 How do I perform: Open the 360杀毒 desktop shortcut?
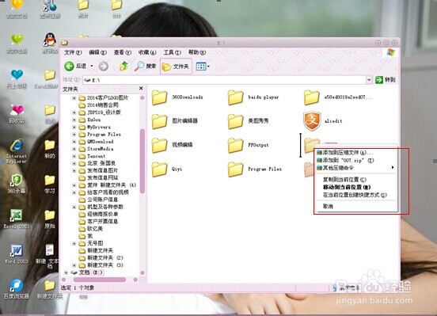[x=17, y=184]
